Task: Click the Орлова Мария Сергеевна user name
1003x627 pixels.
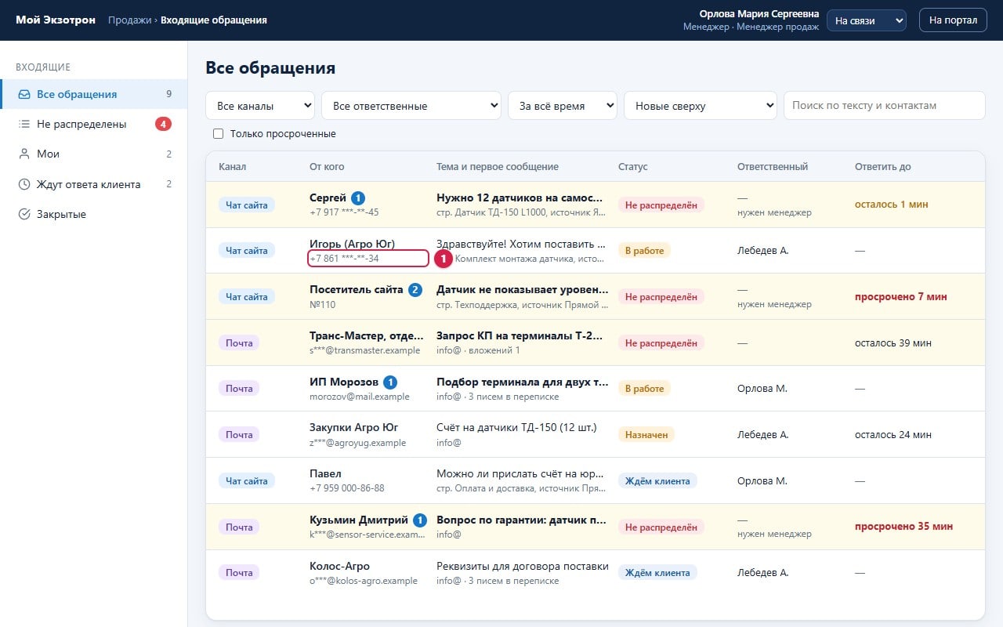Action: click(x=759, y=14)
